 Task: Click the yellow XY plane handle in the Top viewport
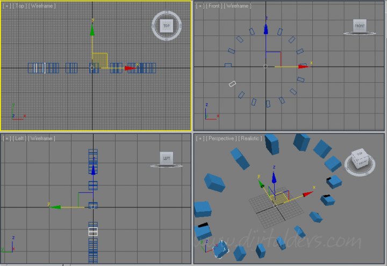pos(100,60)
